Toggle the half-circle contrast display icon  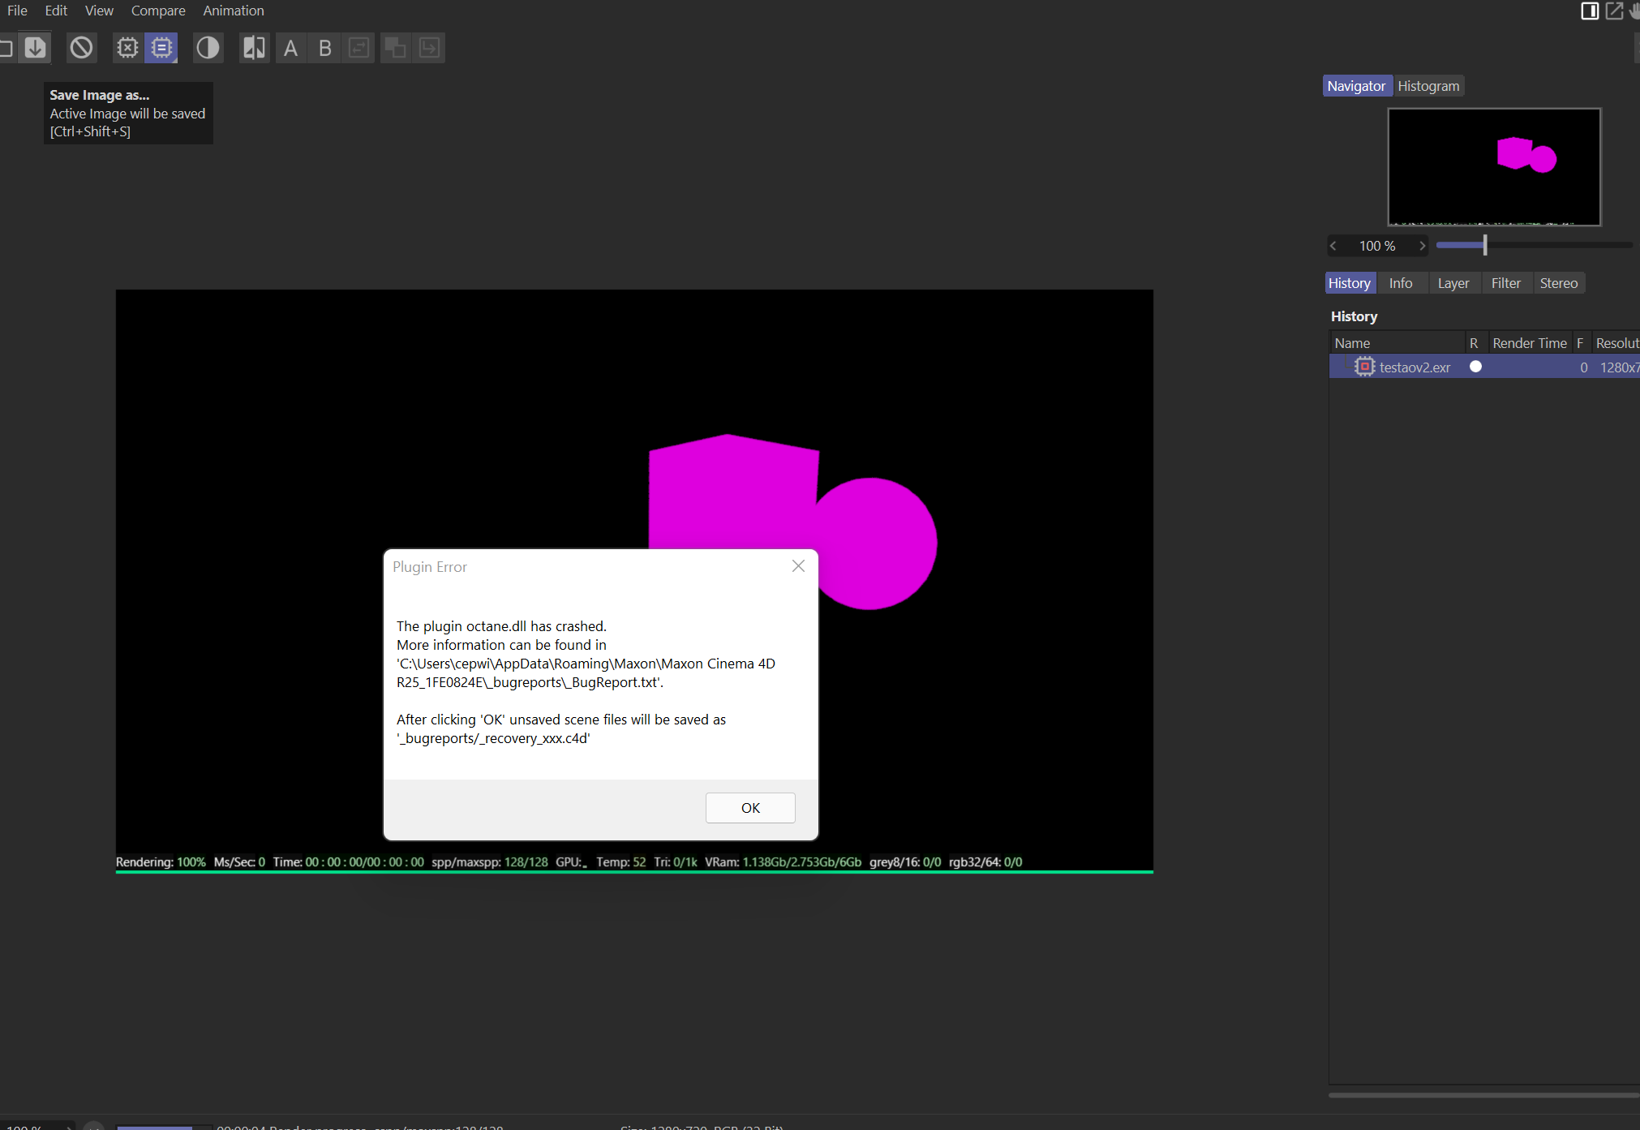pyautogui.click(x=208, y=48)
